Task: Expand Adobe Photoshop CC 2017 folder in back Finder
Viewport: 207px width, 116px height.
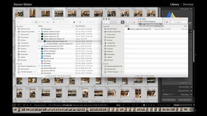Action: (39, 46)
